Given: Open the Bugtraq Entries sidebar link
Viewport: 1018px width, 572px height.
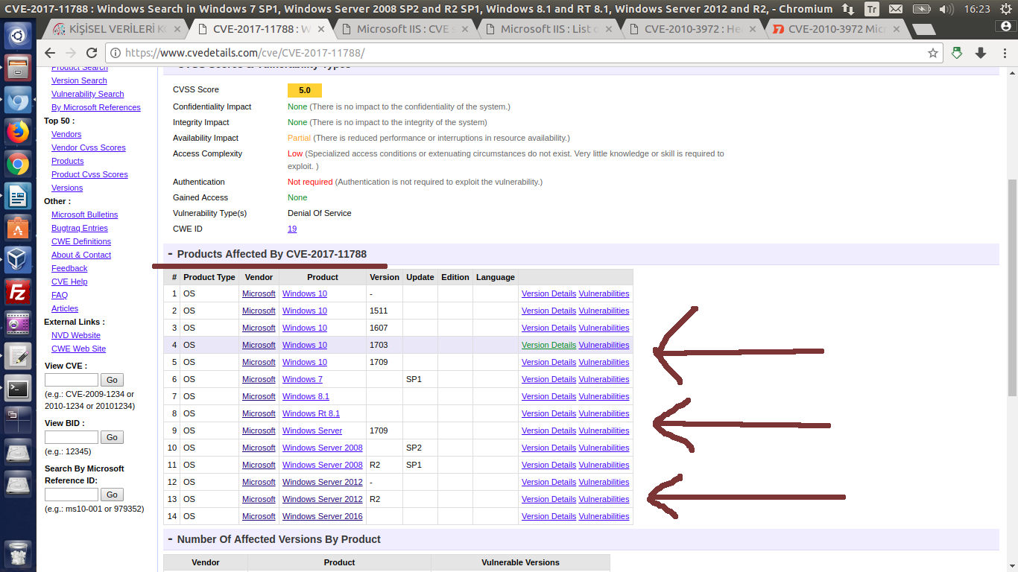Looking at the screenshot, I should click(x=79, y=228).
